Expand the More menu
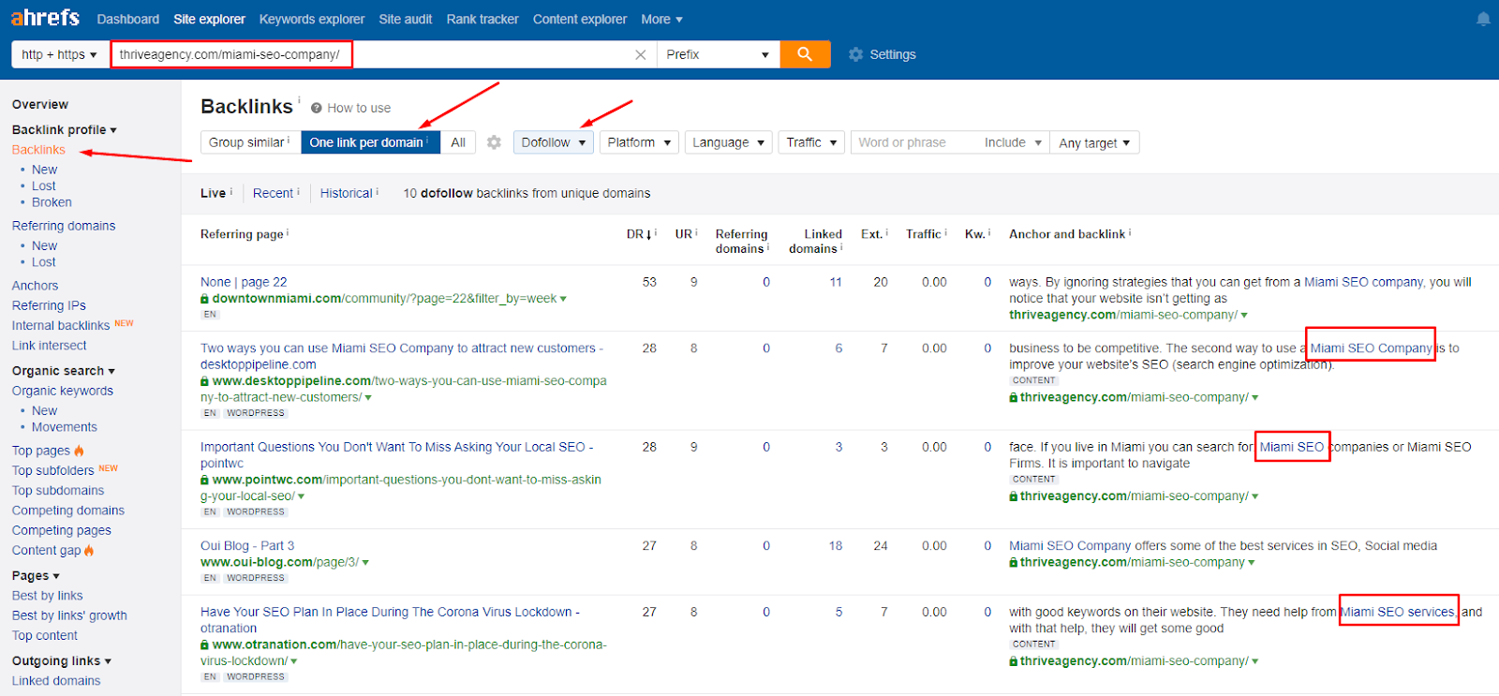The height and width of the screenshot is (696, 1499). pyautogui.click(x=661, y=19)
